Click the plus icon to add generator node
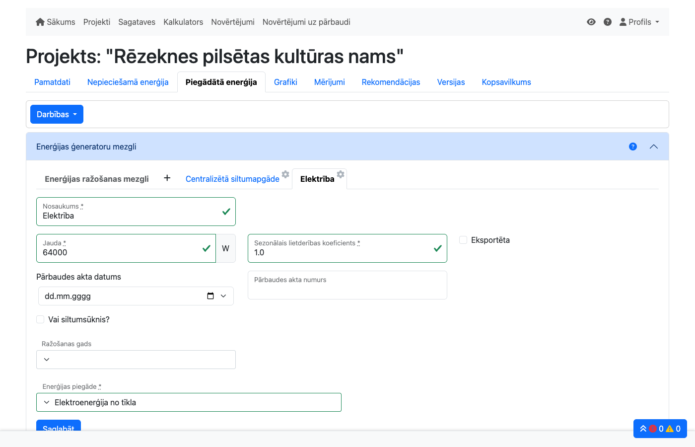Viewport: 695px width, 447px height. click(167, 178)
